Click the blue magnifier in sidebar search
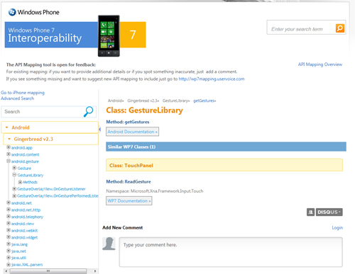This screenshot has height=274, width=355. 89,111
